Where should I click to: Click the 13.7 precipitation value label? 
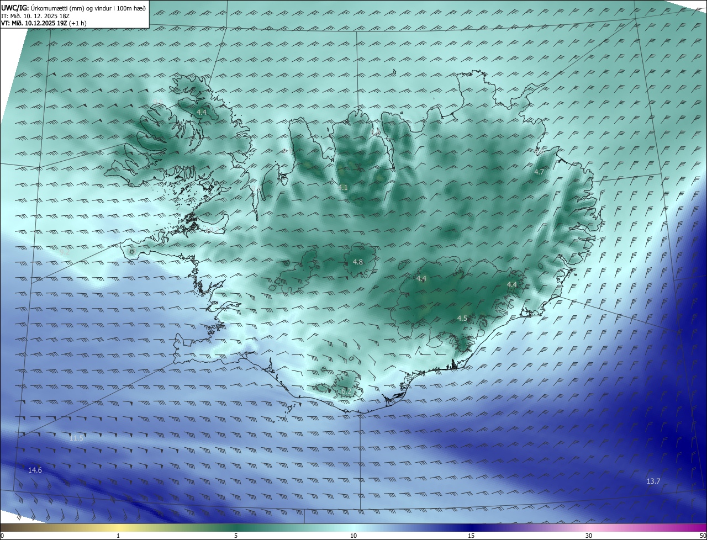click(x=653, y=481)
